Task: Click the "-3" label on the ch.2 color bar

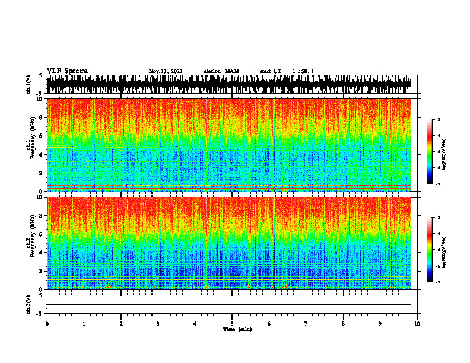Action: pyautogui.click(x=438, y=218)
